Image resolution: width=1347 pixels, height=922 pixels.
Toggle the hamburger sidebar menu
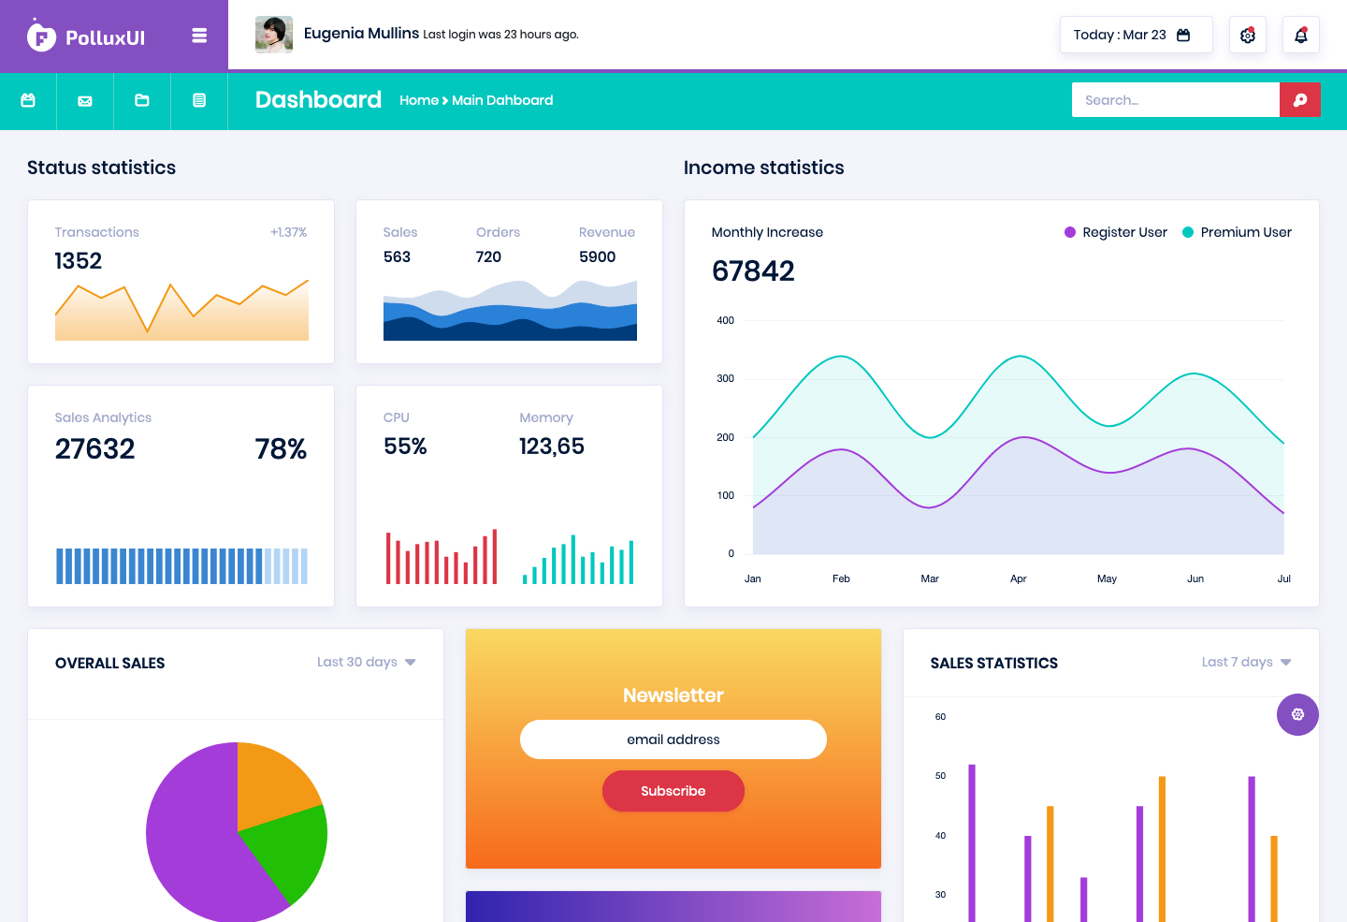(199, 36)
